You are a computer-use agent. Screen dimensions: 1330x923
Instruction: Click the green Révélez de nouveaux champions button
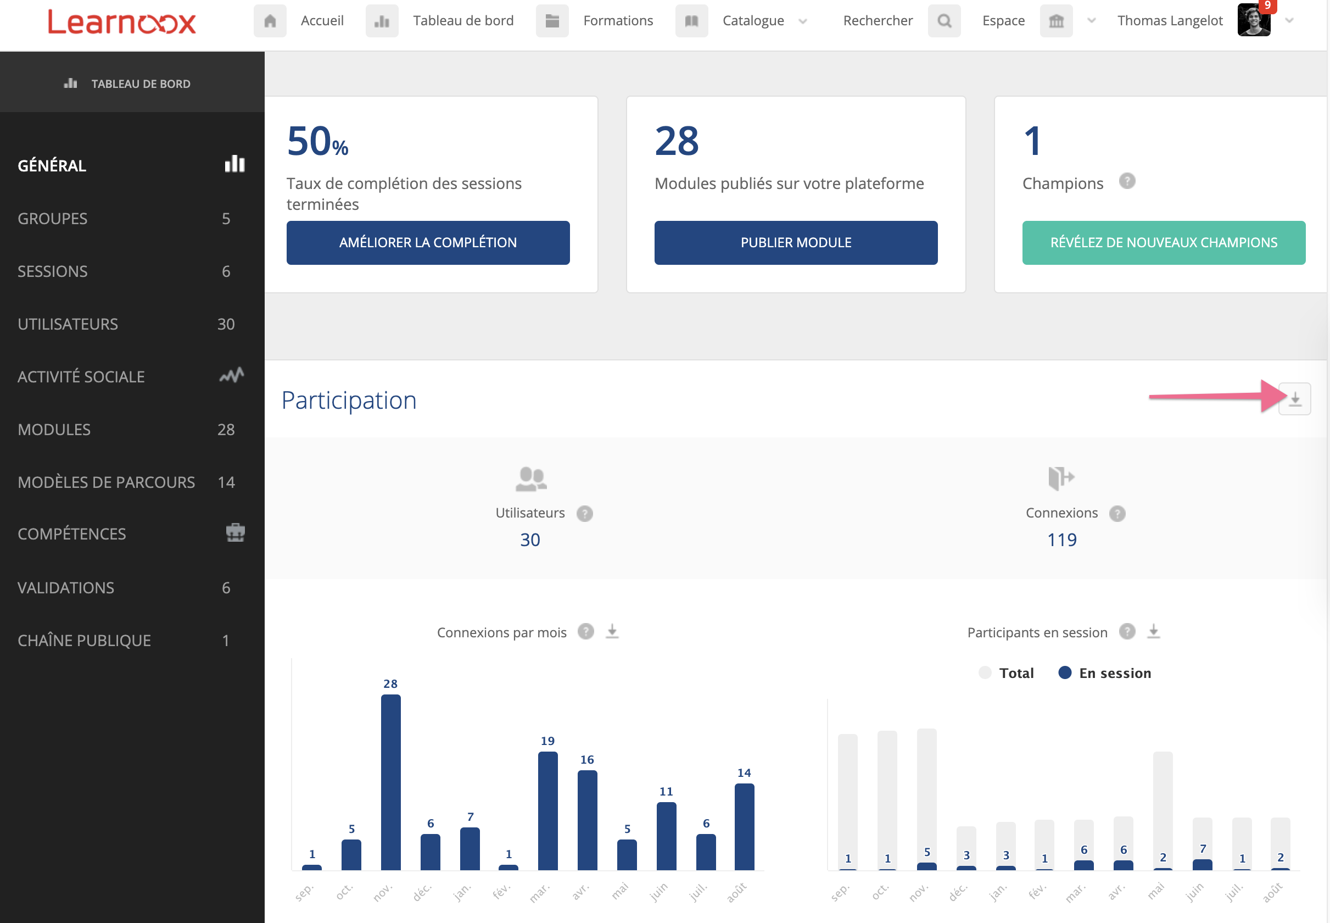click(x=1163, y=243)
